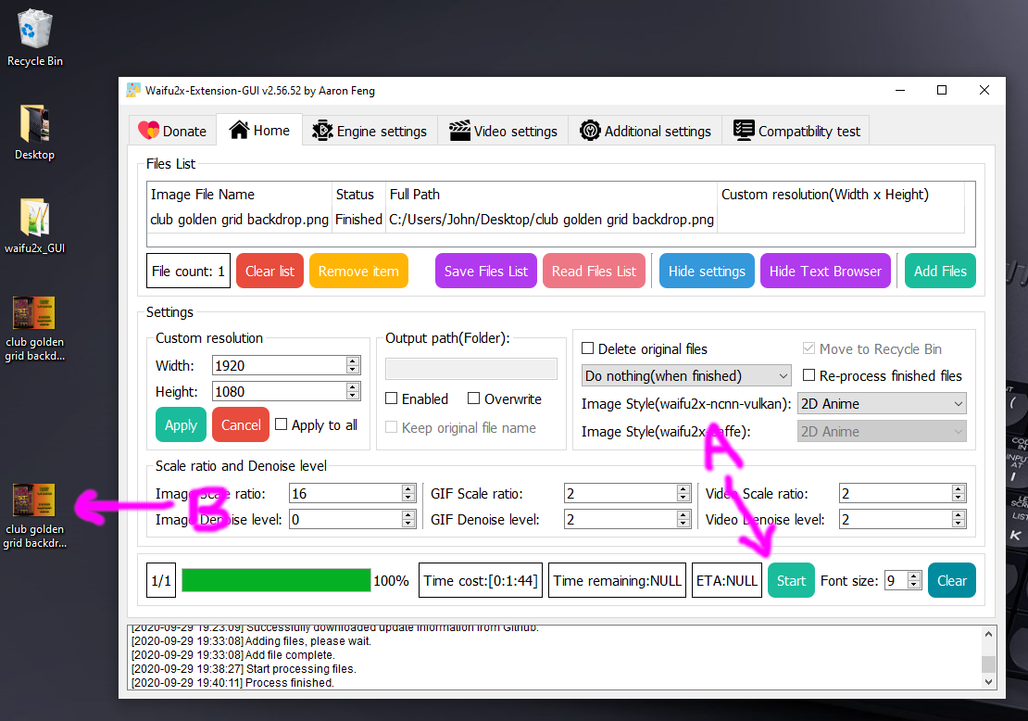Click the Full Path column header
This screenshot has height=721, width=1028.
[551, 195]
